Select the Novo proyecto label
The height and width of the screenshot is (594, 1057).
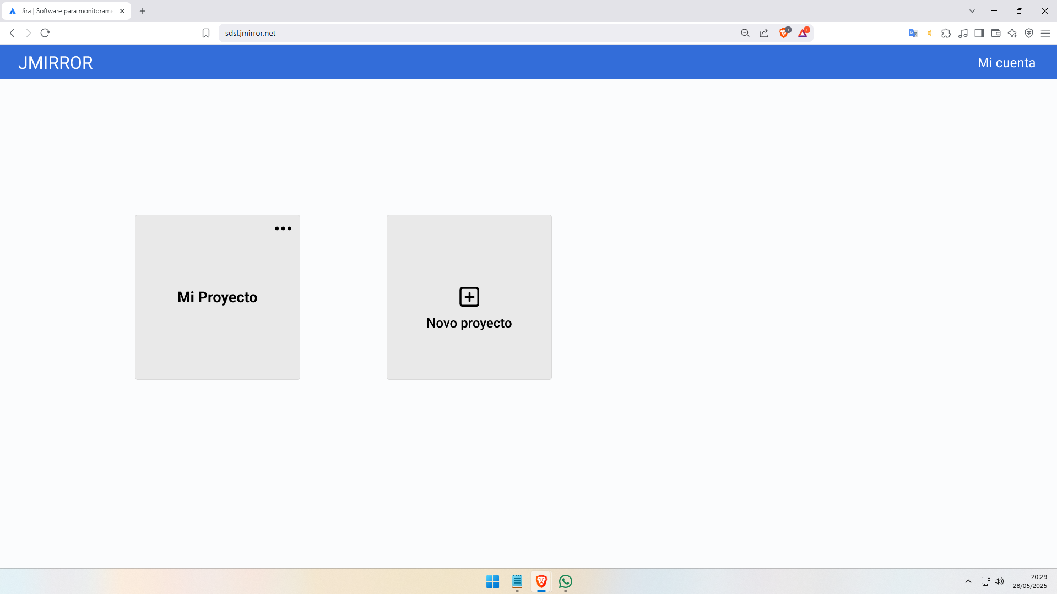[x=469, y=323]
